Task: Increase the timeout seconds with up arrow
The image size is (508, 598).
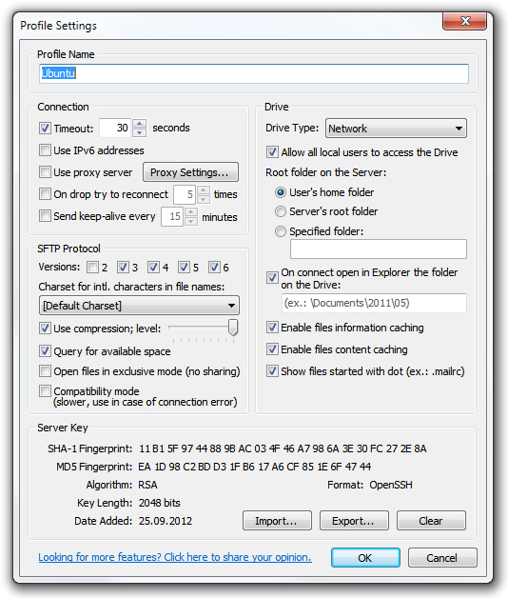Action: click(x=140, y=124)
